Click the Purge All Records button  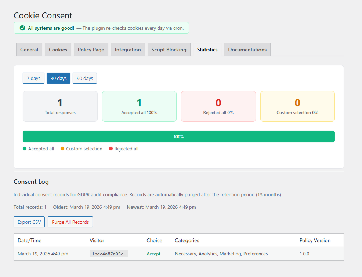[70, 222]
